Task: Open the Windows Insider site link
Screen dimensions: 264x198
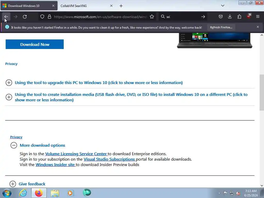Action: [x=55, y=164]
